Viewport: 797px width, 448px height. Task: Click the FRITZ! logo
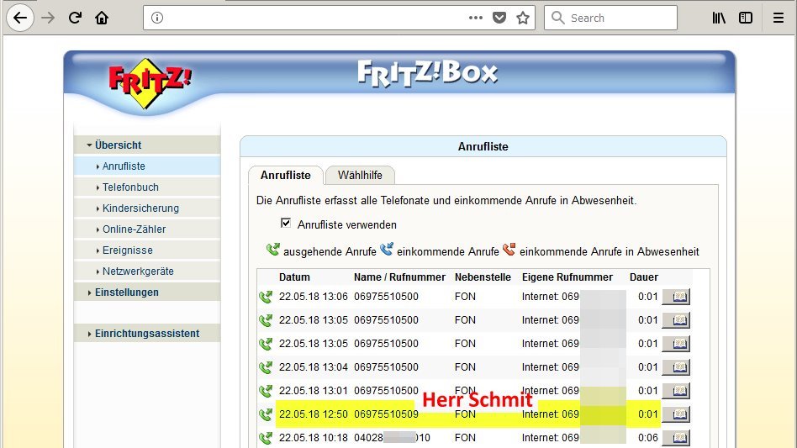click(150, 83)
